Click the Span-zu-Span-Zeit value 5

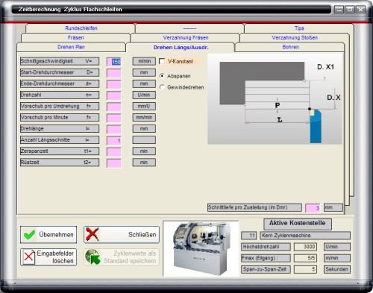click(305, 269)
